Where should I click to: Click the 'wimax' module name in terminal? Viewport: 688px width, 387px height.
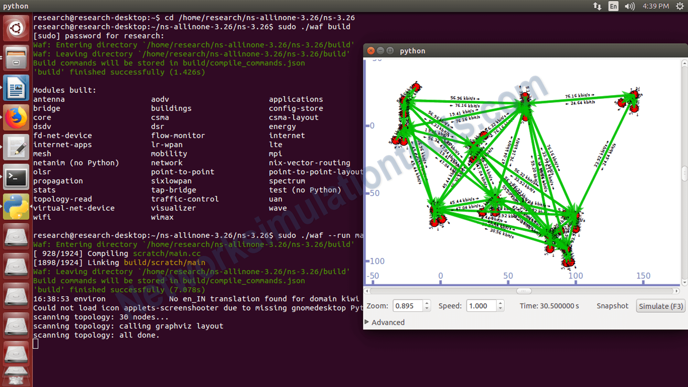(162, 217)
